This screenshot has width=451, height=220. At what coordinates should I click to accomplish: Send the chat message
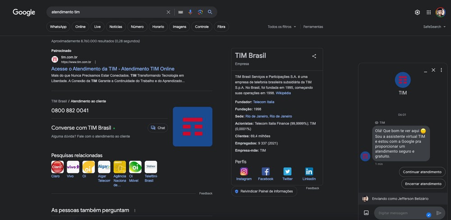pyautogui.click(x=439, y=213)
